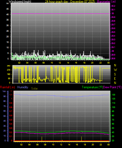Click the '12' hour label under the windspeed graph
This screenshot has width=122, height=148.
(60, 63)
